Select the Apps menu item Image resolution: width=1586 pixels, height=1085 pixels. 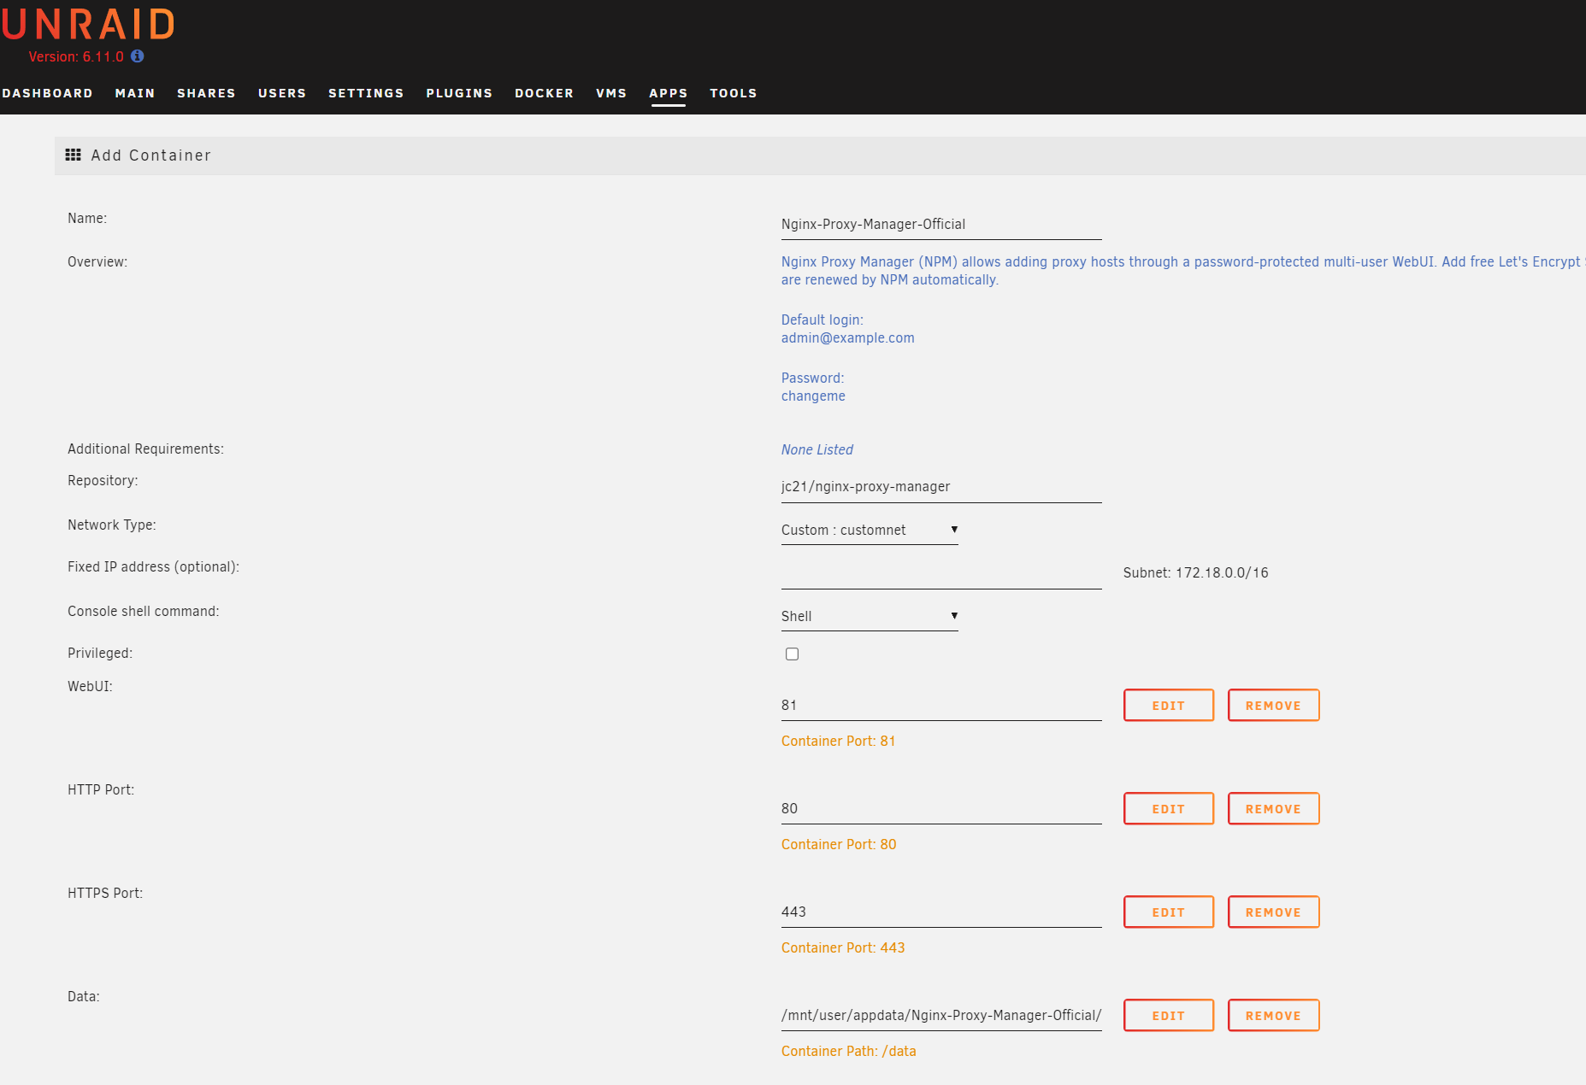pos(669,93)
